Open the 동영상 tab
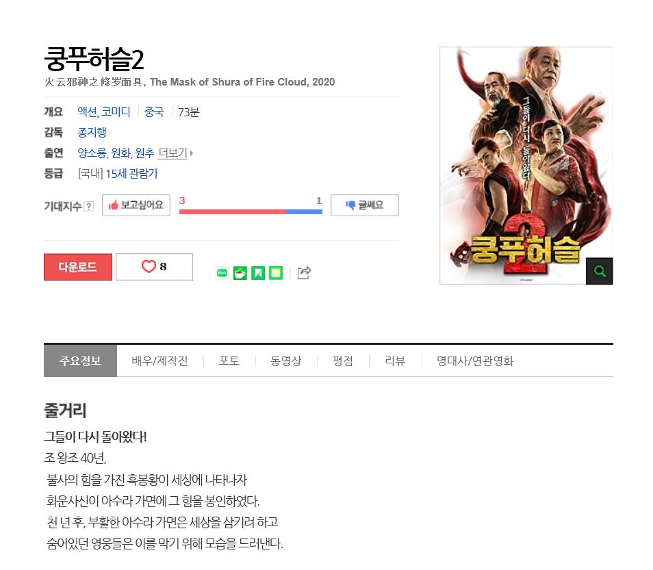Viewport: 653px width, 570px height. 285,361
